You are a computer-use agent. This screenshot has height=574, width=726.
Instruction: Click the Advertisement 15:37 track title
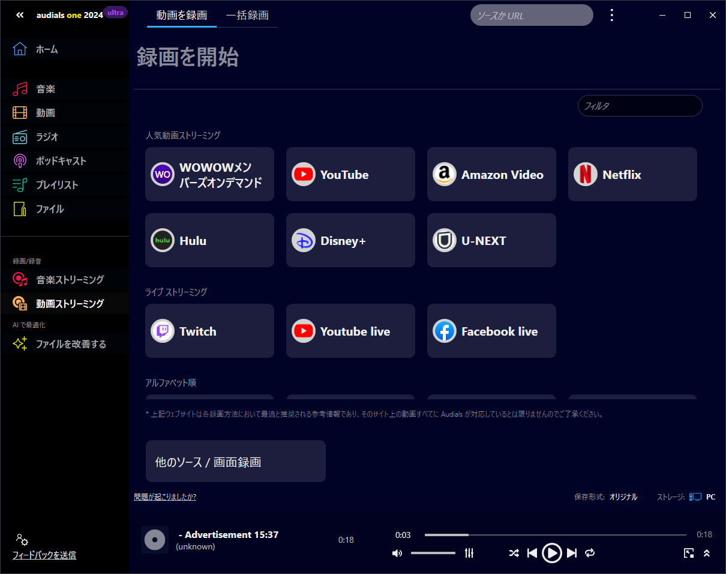(229, 534)
